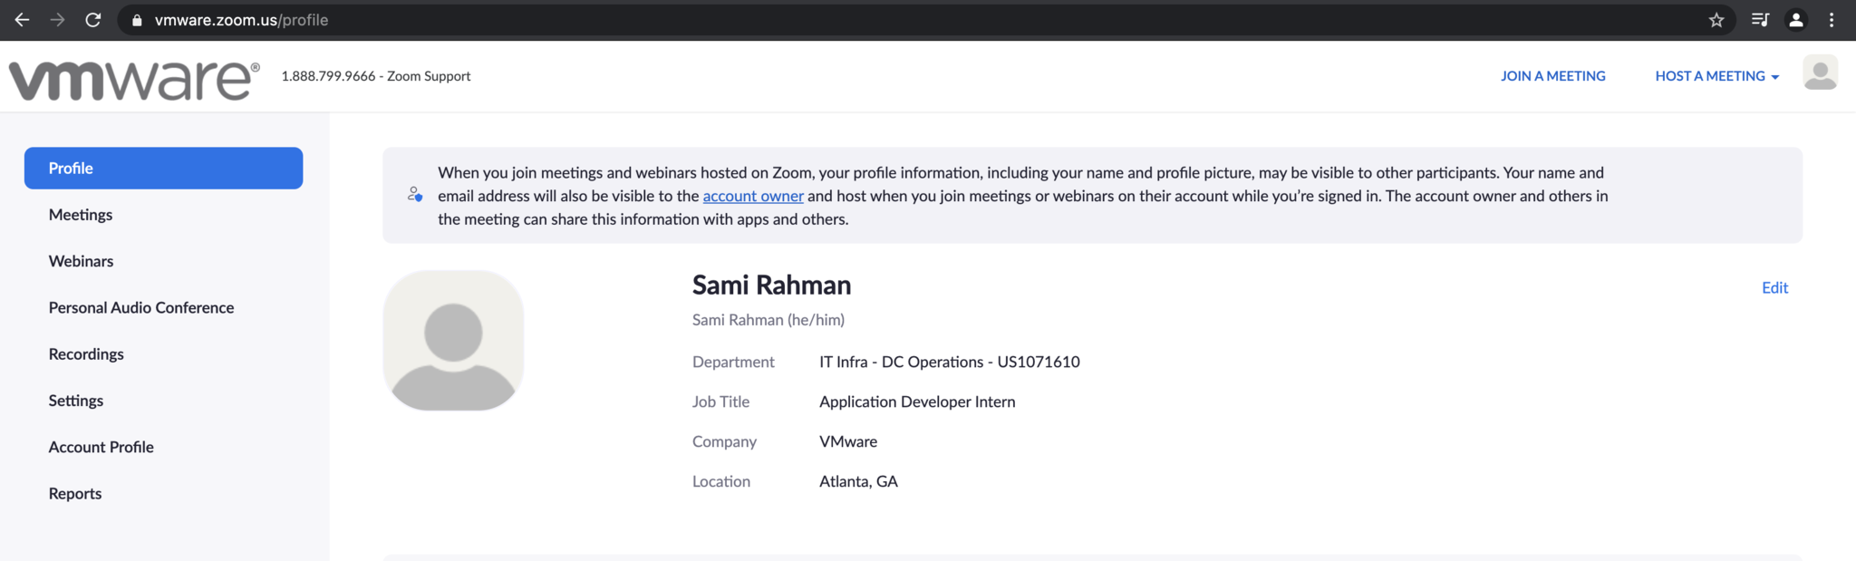Open Recordings in the left navigation

[86, 354]
